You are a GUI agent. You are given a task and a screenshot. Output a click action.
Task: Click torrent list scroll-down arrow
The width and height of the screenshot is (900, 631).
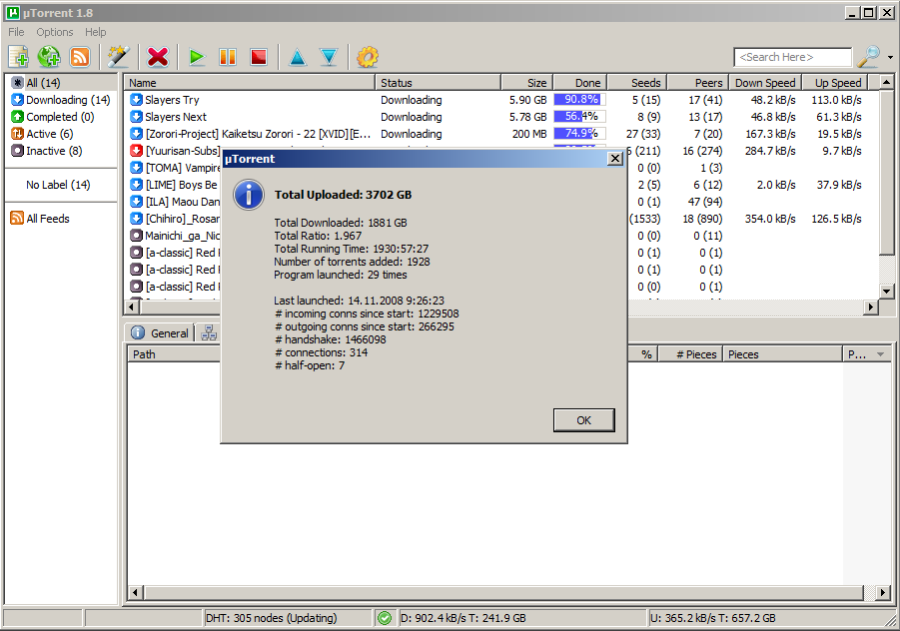[887, 291]
